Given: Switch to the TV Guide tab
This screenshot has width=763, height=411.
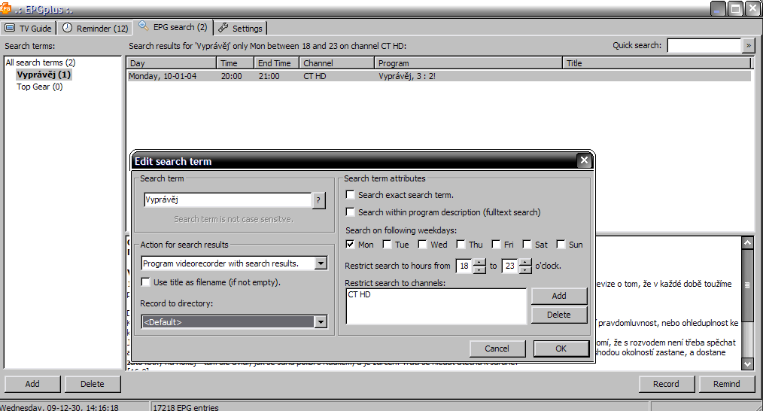Looking at the screenshot, I should tap(29, 29).
